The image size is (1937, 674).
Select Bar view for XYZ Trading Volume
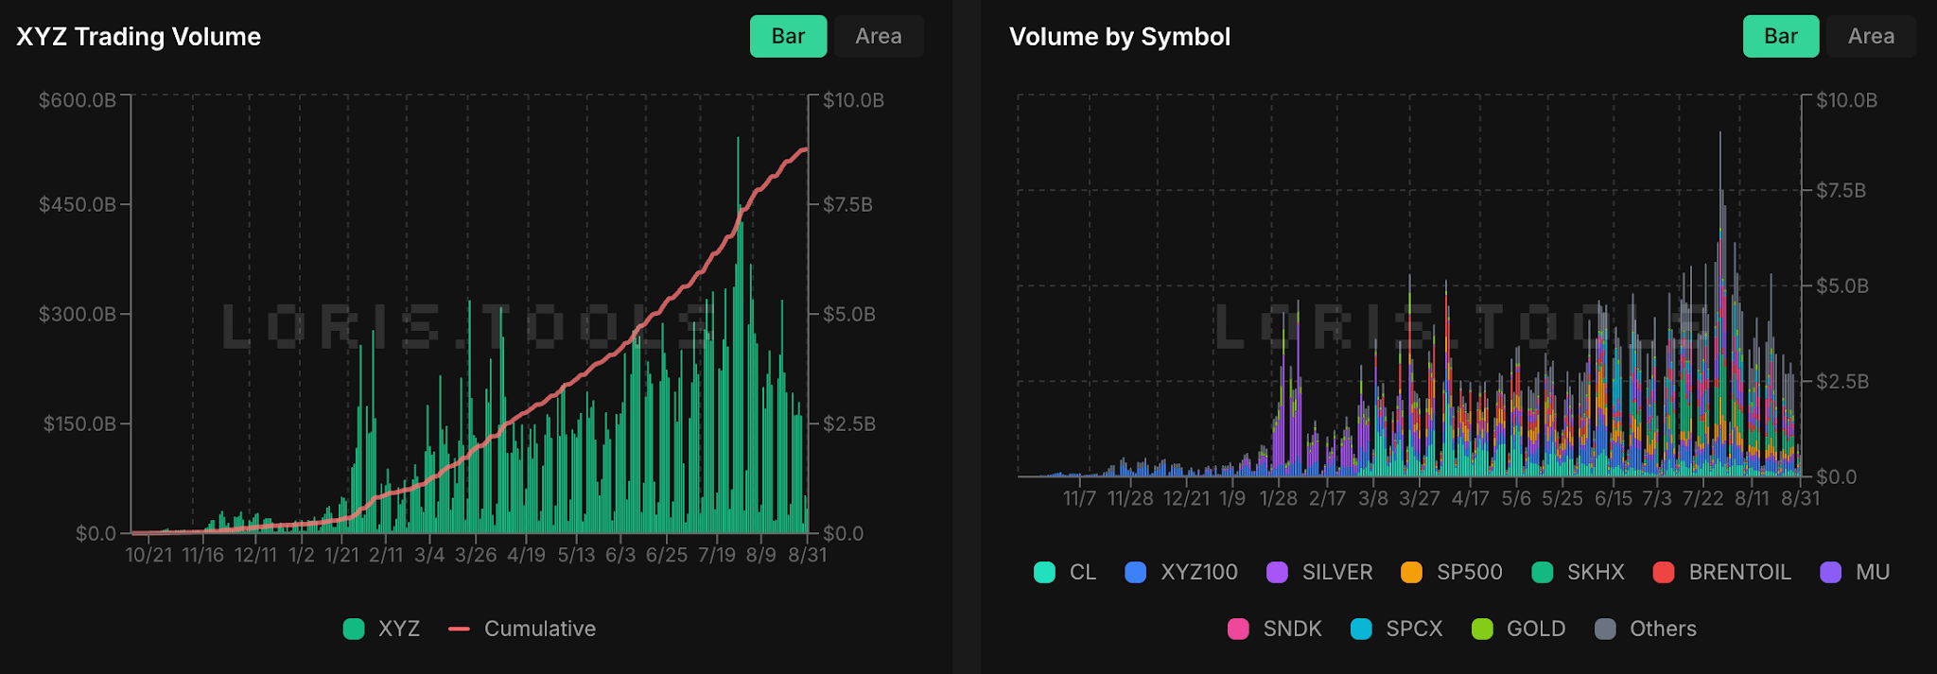pyautogui.click(x=788, y=36)
